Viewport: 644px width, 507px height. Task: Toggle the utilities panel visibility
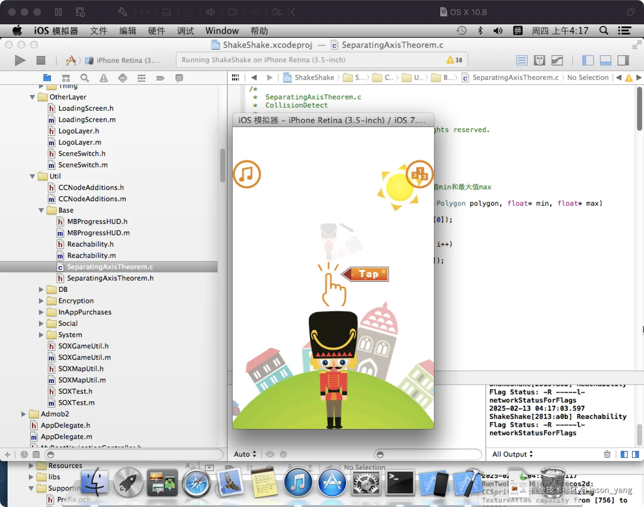pos(623,60)
